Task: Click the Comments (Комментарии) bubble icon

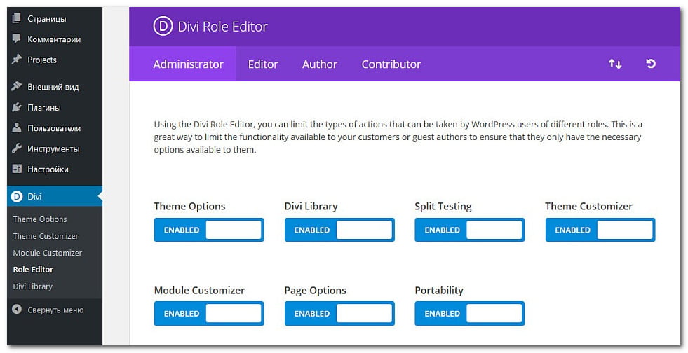Action: click(x=17, y=39)
